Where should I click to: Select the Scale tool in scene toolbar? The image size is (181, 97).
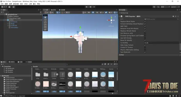pos(45,25)
